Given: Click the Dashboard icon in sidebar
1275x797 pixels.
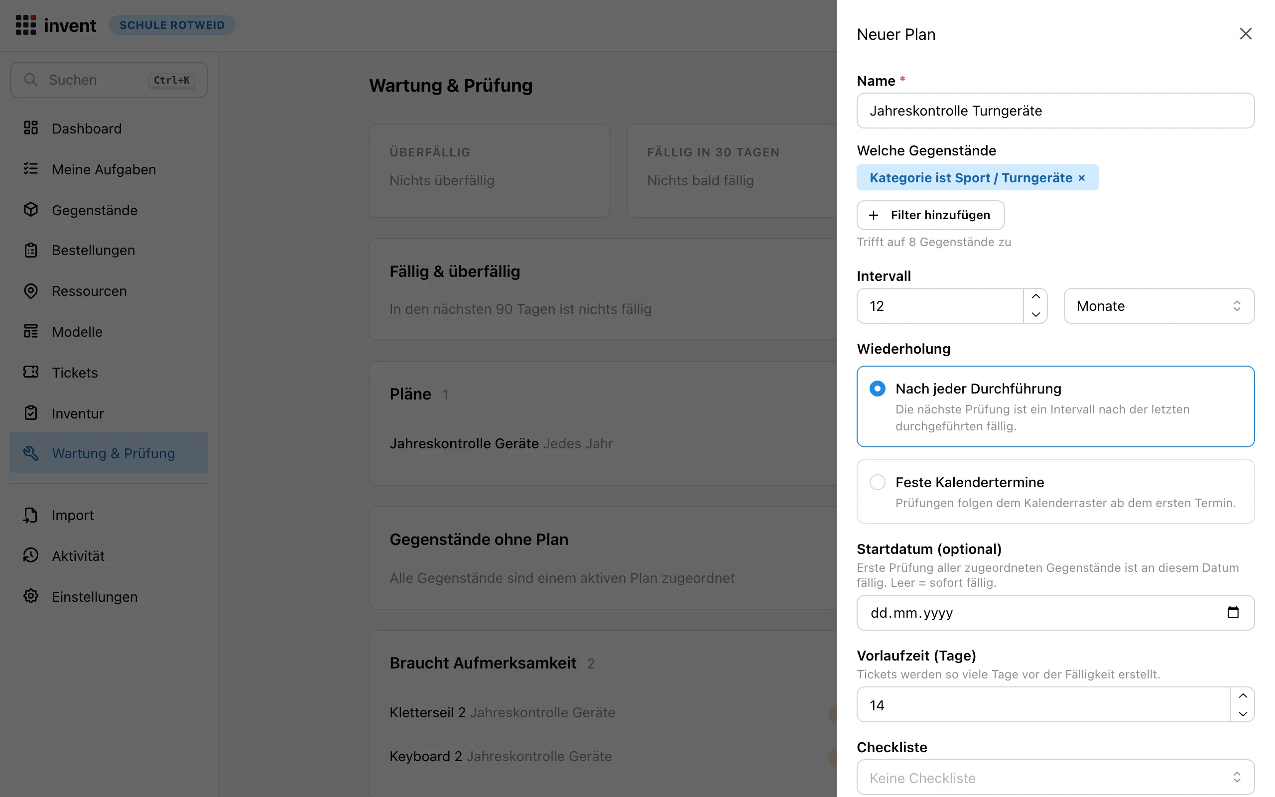Looking at the screenshot, I should pyautogui.click(x=30, y=128).
